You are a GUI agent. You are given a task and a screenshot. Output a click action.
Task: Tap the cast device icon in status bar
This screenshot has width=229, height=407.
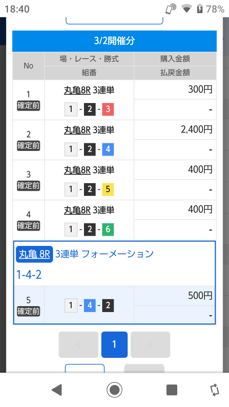coord(171,9)
